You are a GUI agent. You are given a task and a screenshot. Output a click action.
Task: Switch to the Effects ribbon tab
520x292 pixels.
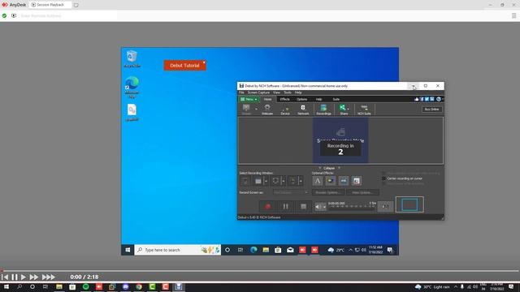[285, 99]
